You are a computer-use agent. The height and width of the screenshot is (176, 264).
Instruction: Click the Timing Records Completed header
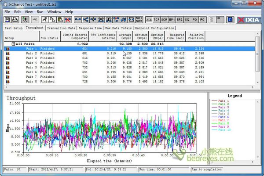coord(75,36)
